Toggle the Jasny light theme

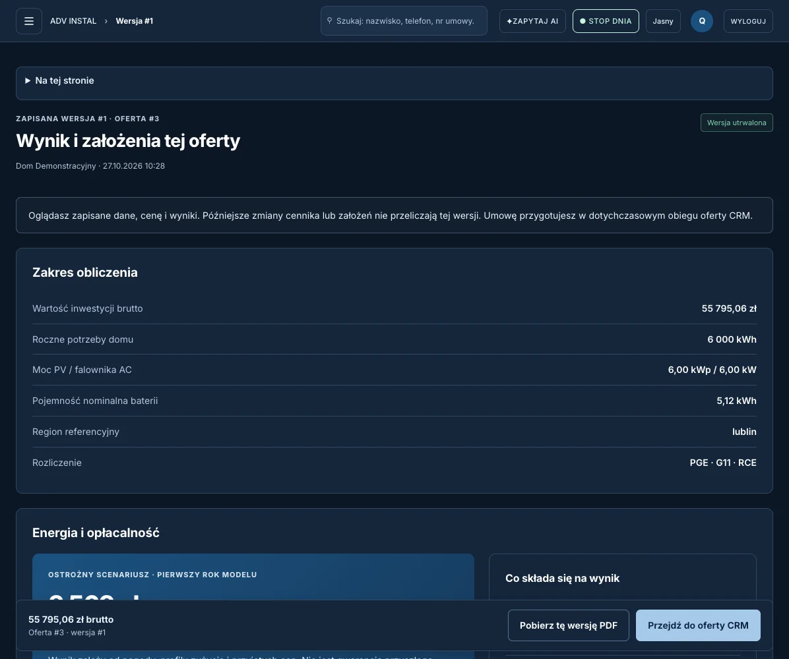663,21
